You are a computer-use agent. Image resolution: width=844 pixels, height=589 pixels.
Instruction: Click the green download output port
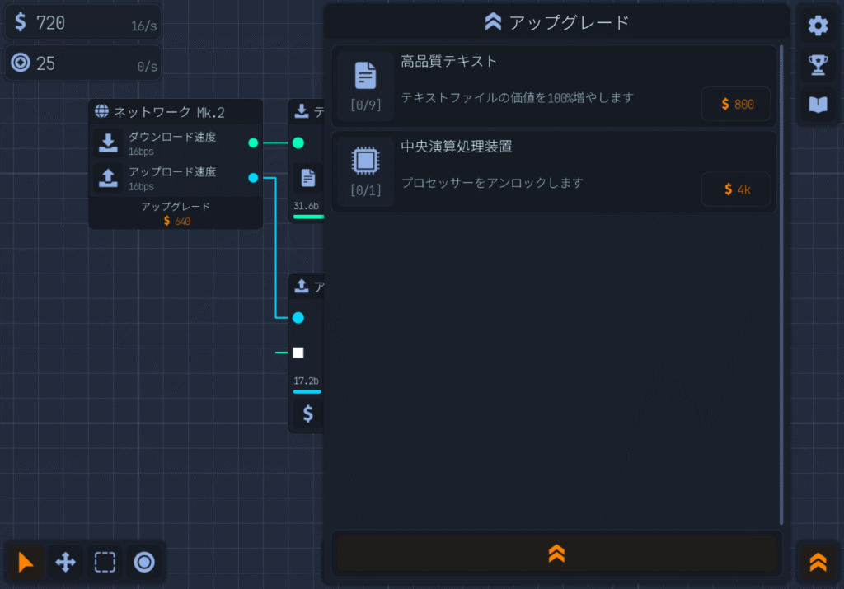[253, 143]
